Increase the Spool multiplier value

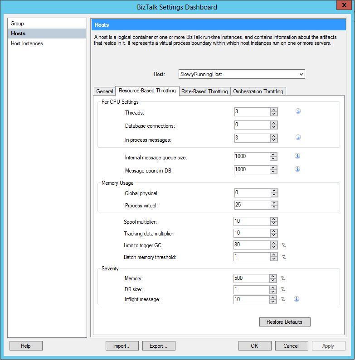pos(273,219)
